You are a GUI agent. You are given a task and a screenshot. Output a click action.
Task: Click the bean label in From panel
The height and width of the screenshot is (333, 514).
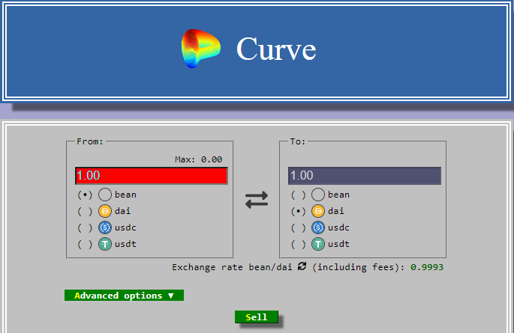125,195
